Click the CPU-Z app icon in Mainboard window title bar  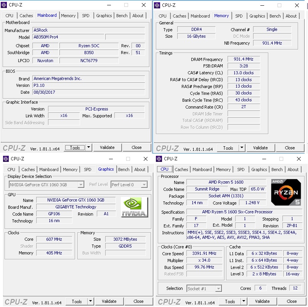pos(4,5)
